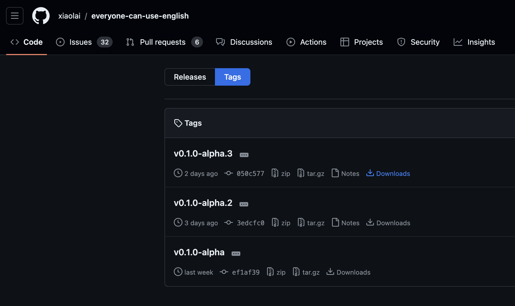Viewport: 515px width, 306px height.
Task: Expand v0.1.0-alpha.2 tag details ellipsis
Action: pyautogui.click(x=244, y=204)
